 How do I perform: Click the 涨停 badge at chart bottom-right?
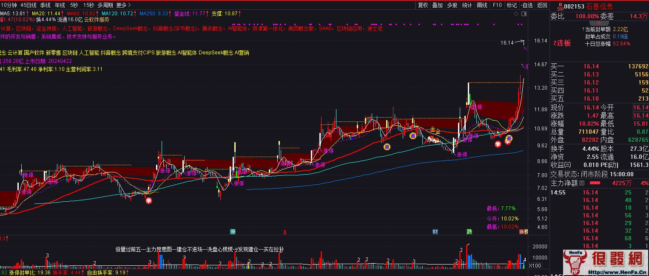(x=523, y=231)
